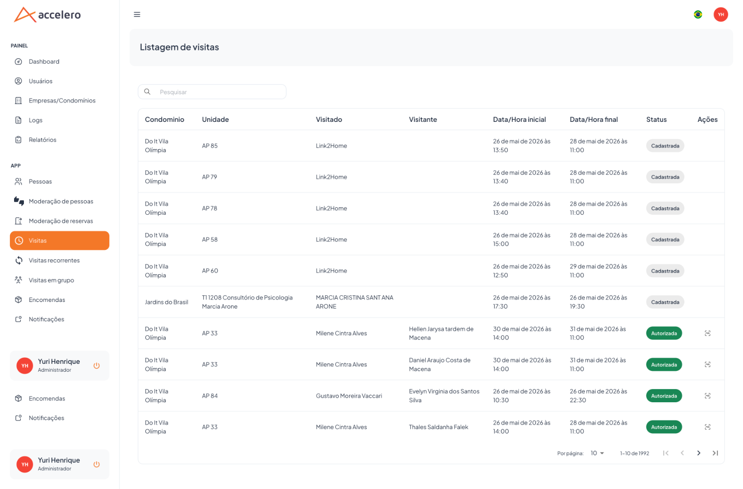Image resolution: width=743 pixels, height=489 pixels.
Task: Click the scan icon for Evelyn Virginia visit
Action: [707, 396]
